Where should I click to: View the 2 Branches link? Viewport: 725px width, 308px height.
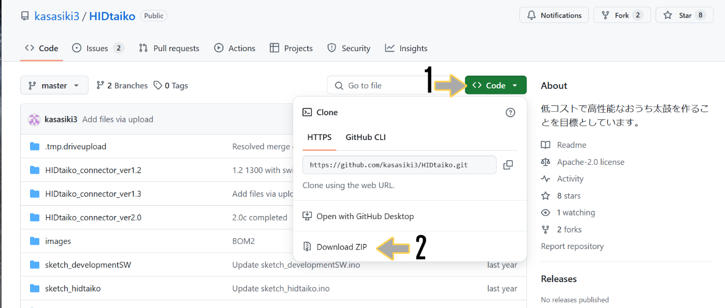pos(122,85)
